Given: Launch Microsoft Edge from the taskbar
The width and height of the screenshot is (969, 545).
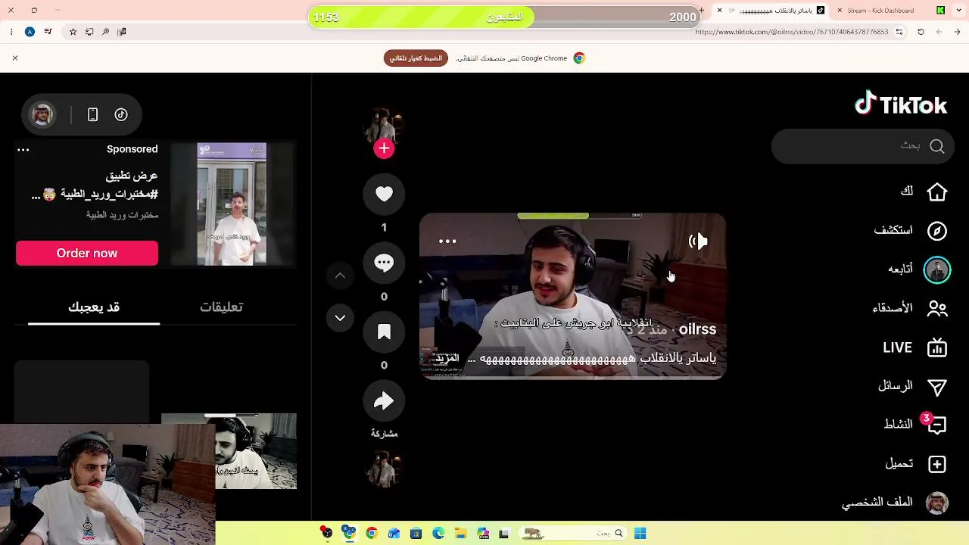Looking at the screenshot, I should pos(438,534).
